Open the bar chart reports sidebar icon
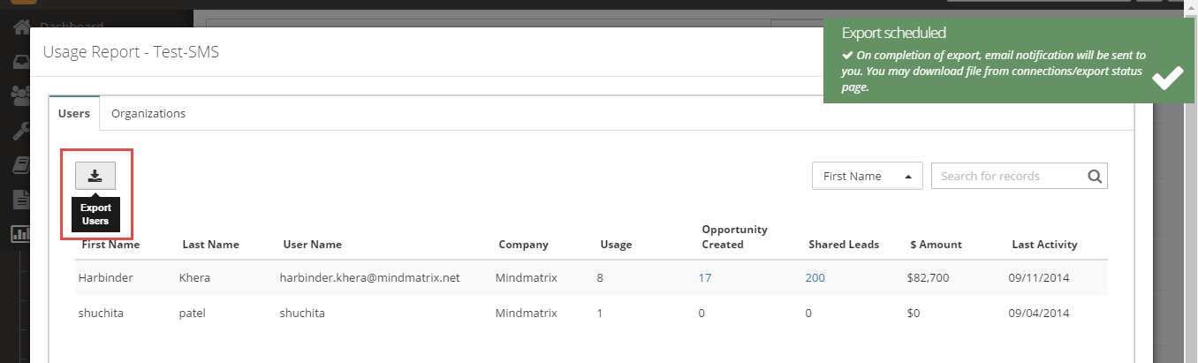Image resolution: width=1198 pixels, height=363 pixels. coord(19,234)
